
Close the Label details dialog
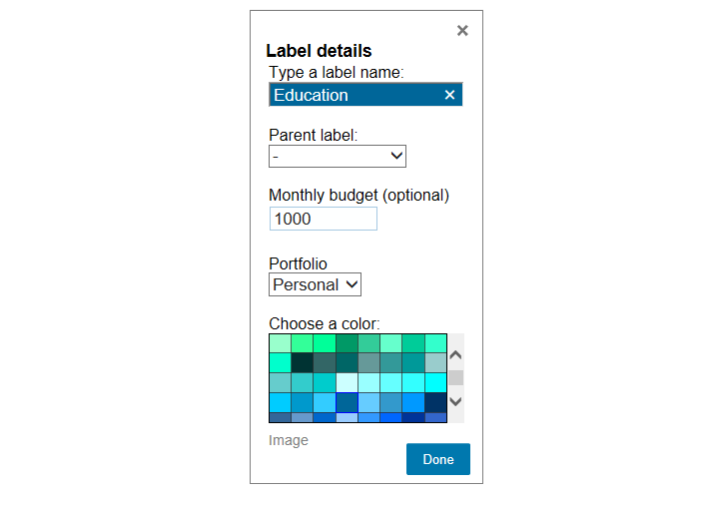[462, 31]
